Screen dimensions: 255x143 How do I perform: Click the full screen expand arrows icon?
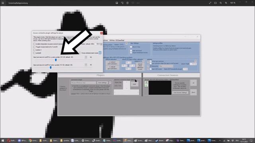(210, 3)
